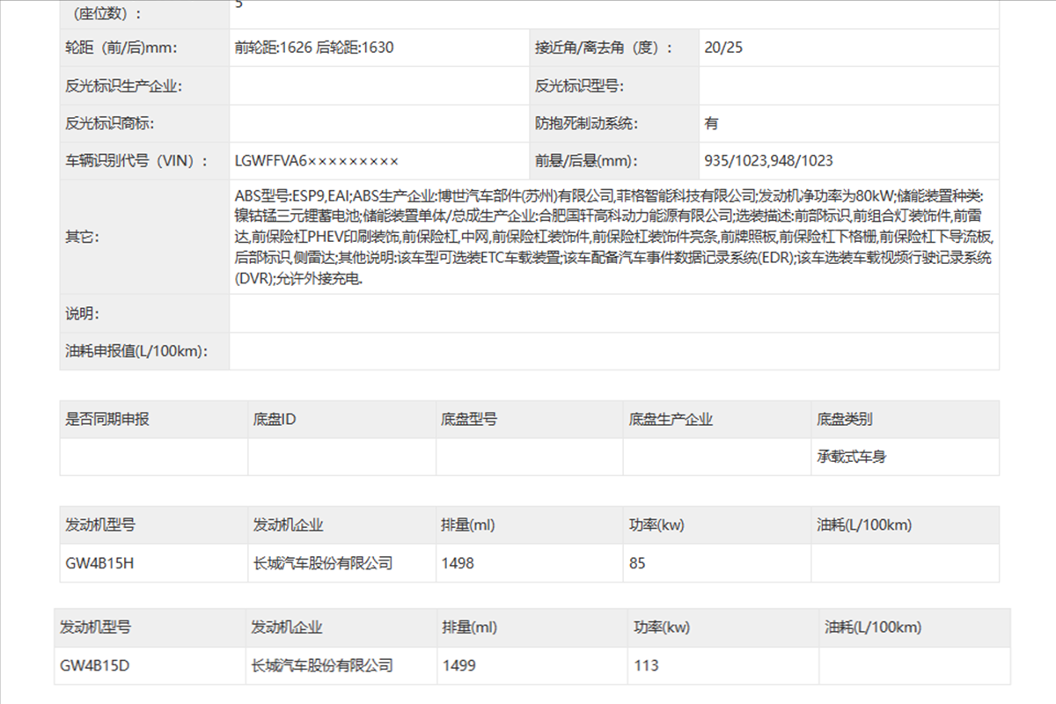The width and height of the screenshot is (1056, 704).
Task: Click engine model GW4B15H
Action: (99, 563)
